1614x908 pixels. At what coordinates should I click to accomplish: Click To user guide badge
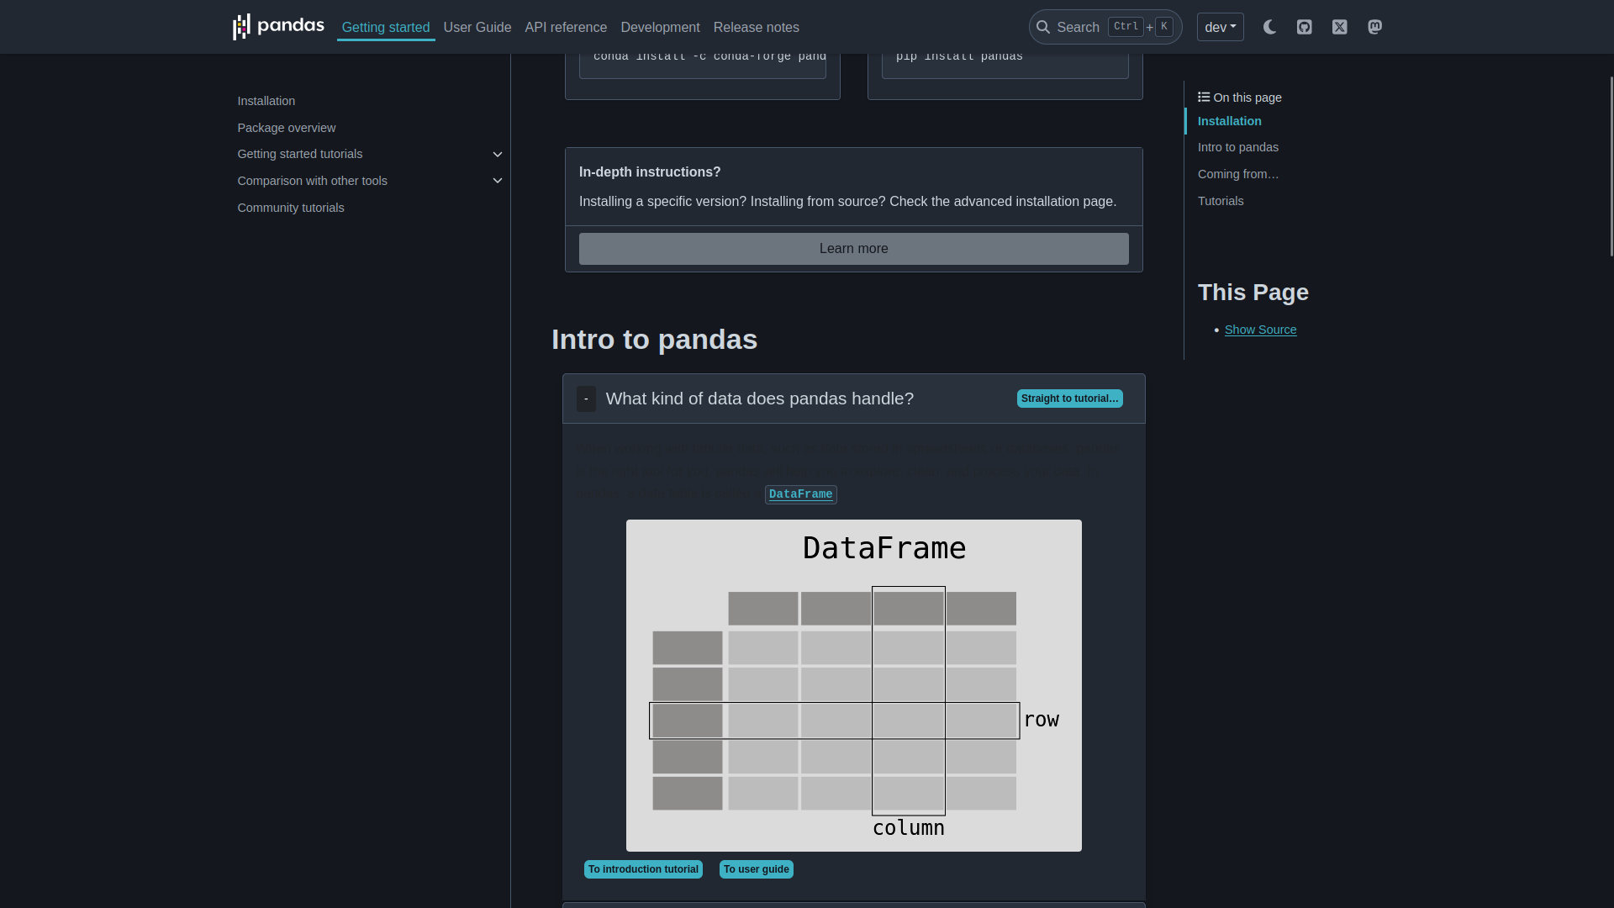(x=757, y=869)
